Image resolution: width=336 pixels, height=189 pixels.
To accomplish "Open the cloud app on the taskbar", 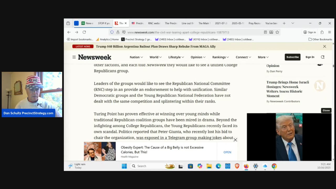I will 265,166.
